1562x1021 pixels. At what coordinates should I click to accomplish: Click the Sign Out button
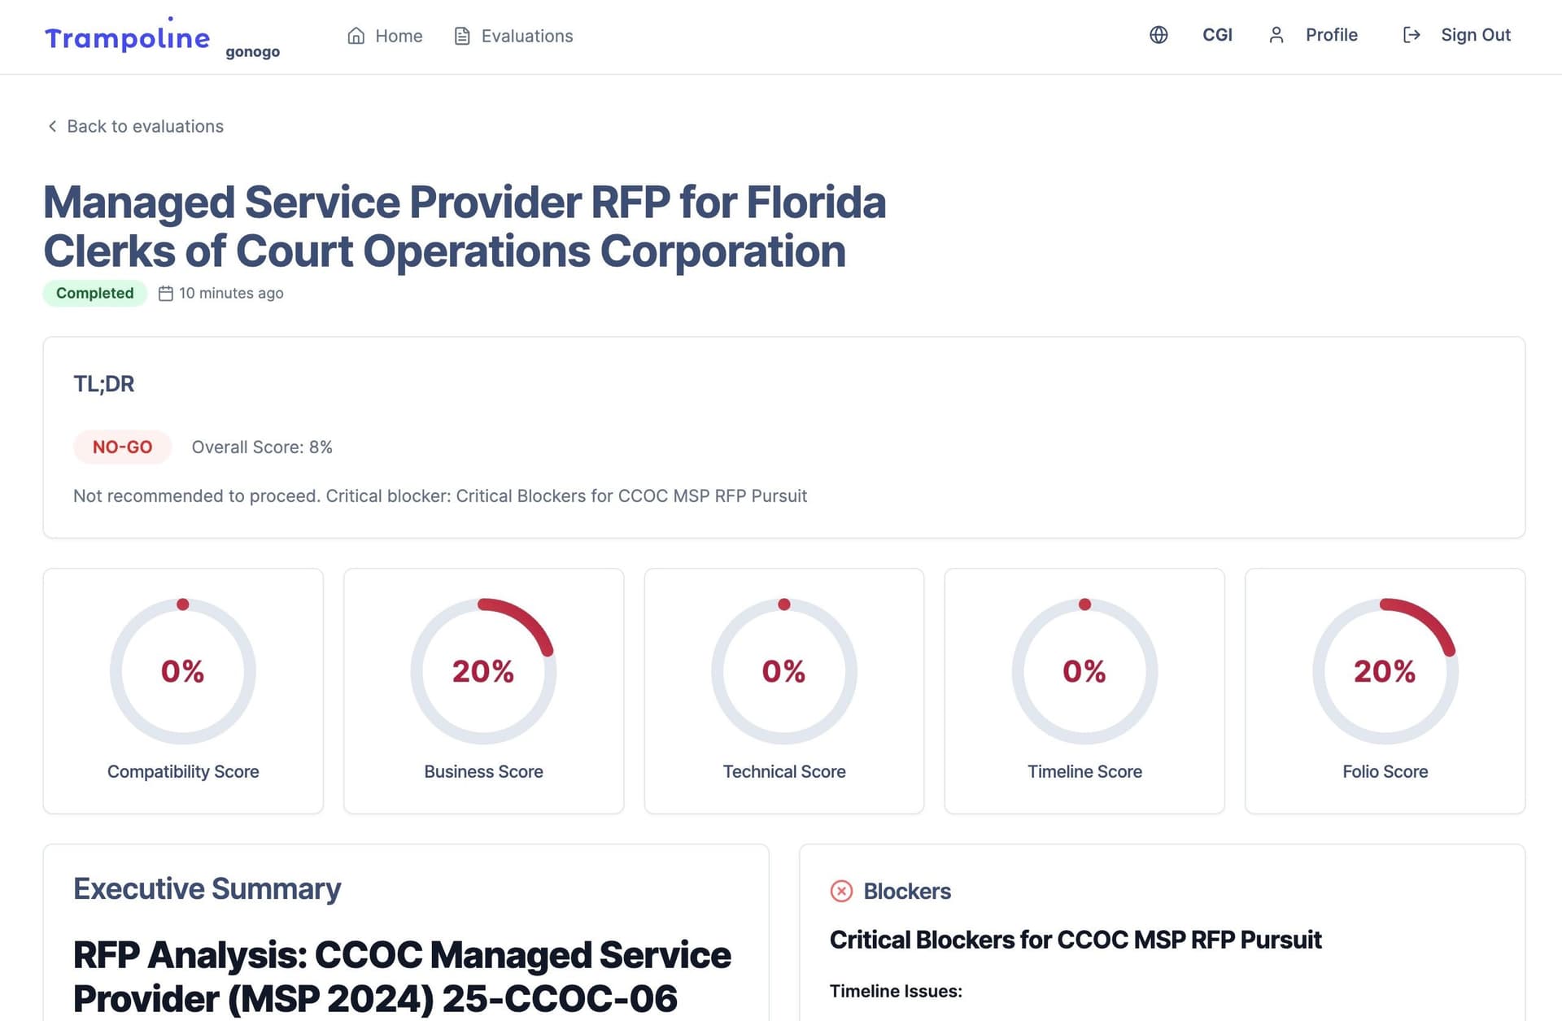pos(1475,35)
